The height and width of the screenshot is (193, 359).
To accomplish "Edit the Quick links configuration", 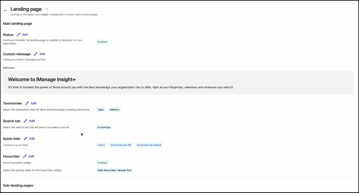I will (x=32, y=138).
